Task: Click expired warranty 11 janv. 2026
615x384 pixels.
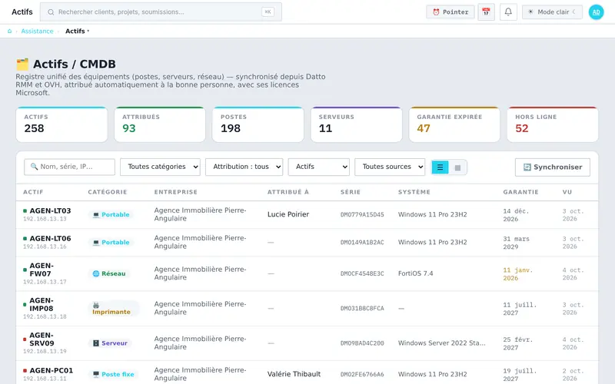Action: tap(517, 274)
